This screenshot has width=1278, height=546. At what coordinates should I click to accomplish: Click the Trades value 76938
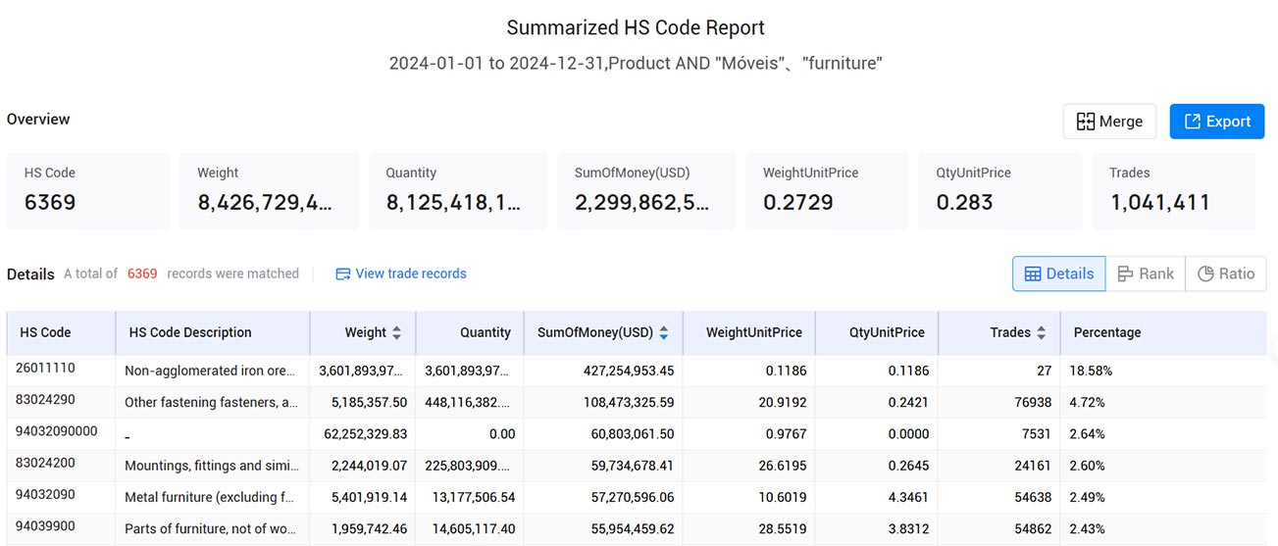pos(1032,402)
